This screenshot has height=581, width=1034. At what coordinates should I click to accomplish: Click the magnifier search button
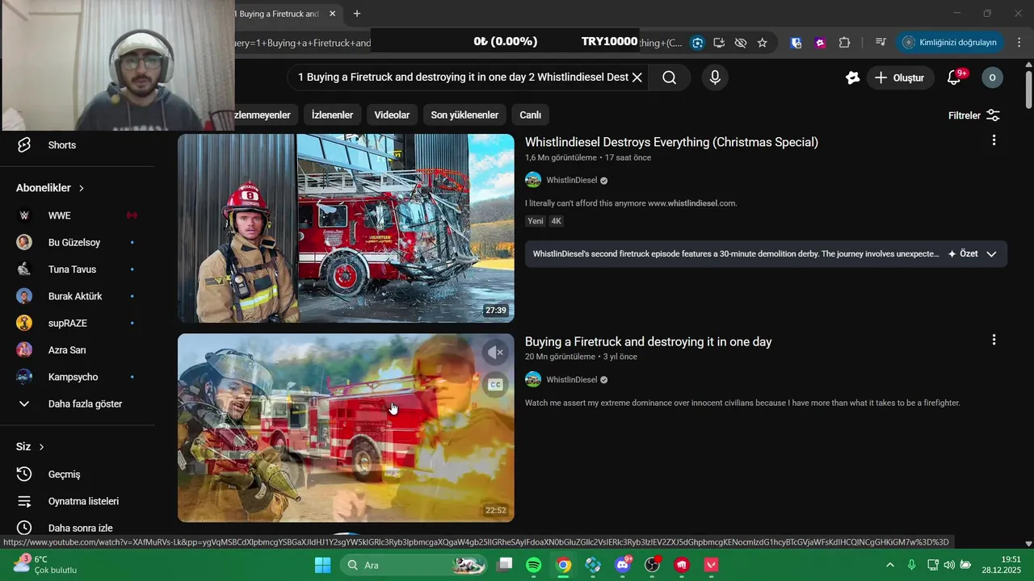(670, 77)
